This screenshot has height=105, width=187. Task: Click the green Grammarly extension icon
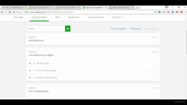[x=160, y=12]
